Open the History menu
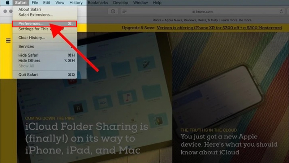Viewport: 289px width, 163px height. point(76,3)
